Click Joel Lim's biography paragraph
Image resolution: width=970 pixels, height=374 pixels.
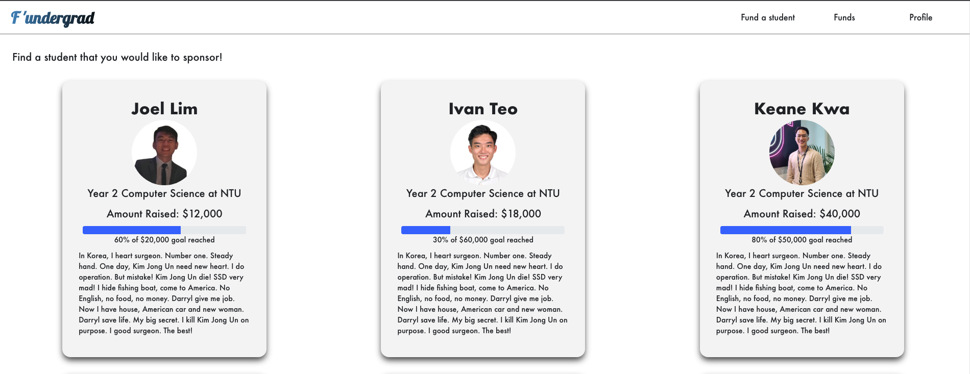pos(164,293)
